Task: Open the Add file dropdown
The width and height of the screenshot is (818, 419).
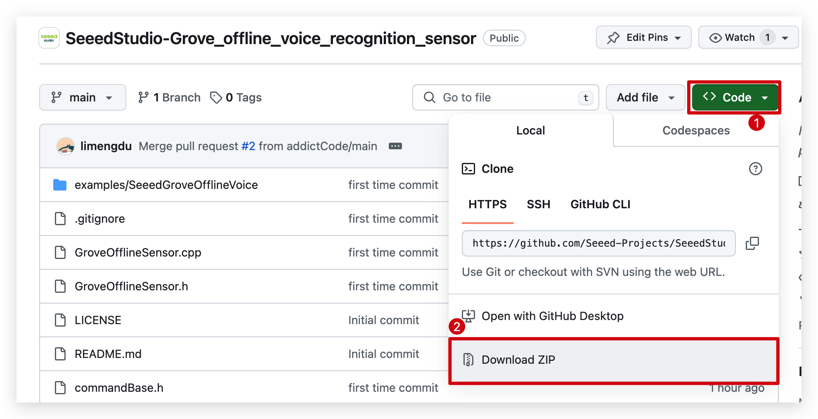Action: click(645, 97)
